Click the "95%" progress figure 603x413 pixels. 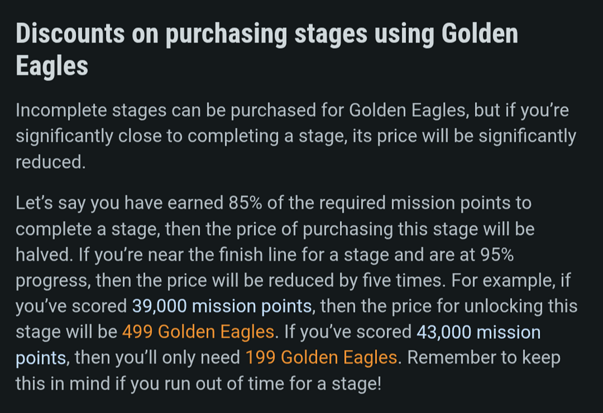click(x=497, y=255)
